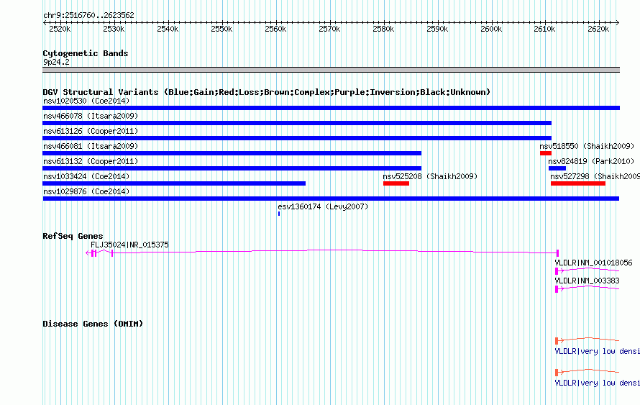The height and width of the screenshot is (405, 640).
Task: Click the left scroll arrow on ruler
Action: pyautogui.click(x=45, y=23)
